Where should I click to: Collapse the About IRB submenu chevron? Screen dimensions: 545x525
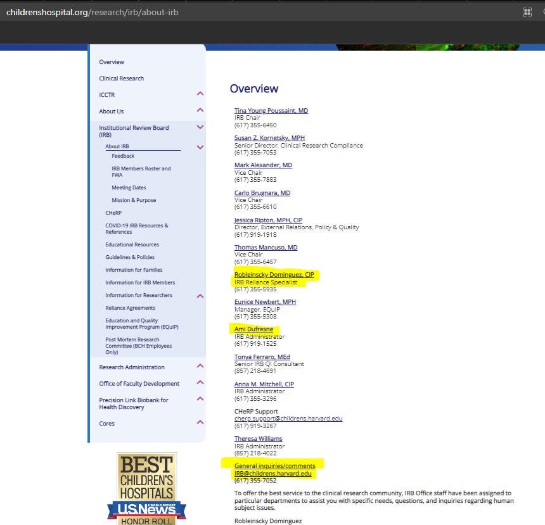click(x=200, y=148)
